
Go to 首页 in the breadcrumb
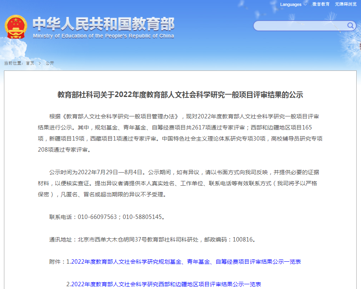30,63
